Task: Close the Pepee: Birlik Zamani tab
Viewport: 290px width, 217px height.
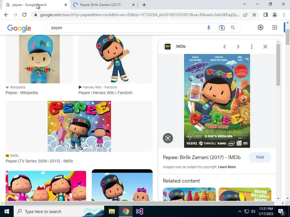Action: coord(133,5)
